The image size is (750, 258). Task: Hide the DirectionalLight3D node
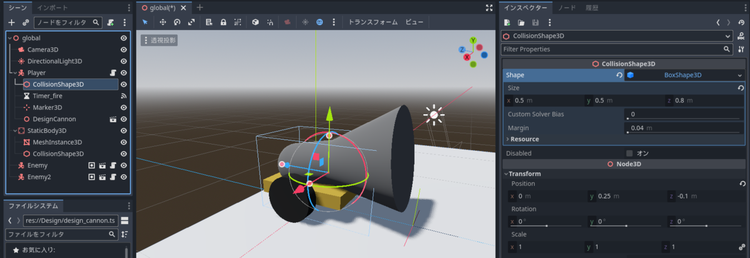tap(124, 61)
